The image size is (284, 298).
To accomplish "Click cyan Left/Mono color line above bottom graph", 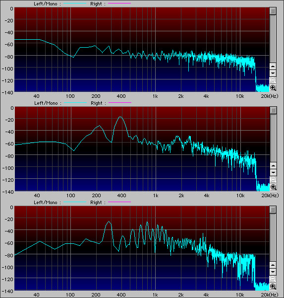I will click(75, 202).
